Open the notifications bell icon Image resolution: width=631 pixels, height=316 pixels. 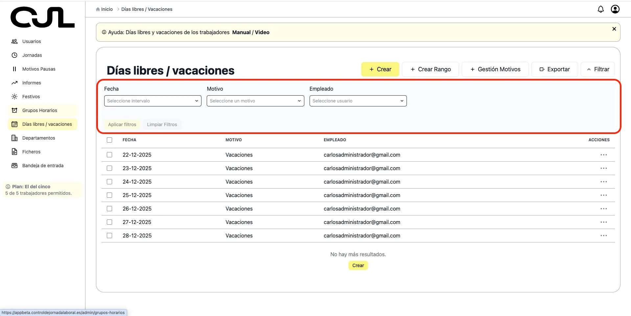[600, 9]
